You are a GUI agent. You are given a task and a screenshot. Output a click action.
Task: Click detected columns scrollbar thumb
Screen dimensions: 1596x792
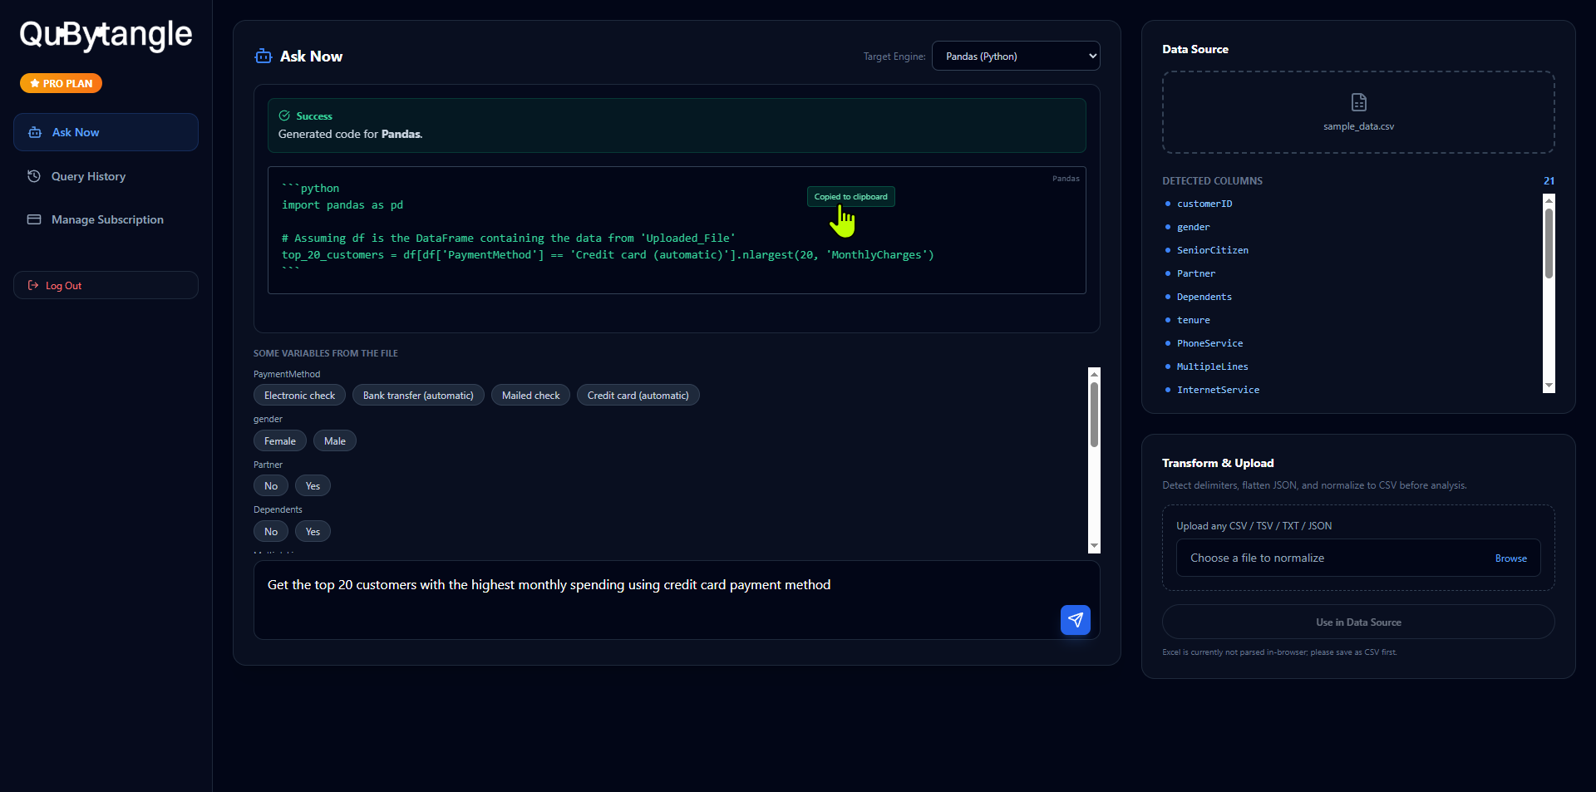[1549, 244]
